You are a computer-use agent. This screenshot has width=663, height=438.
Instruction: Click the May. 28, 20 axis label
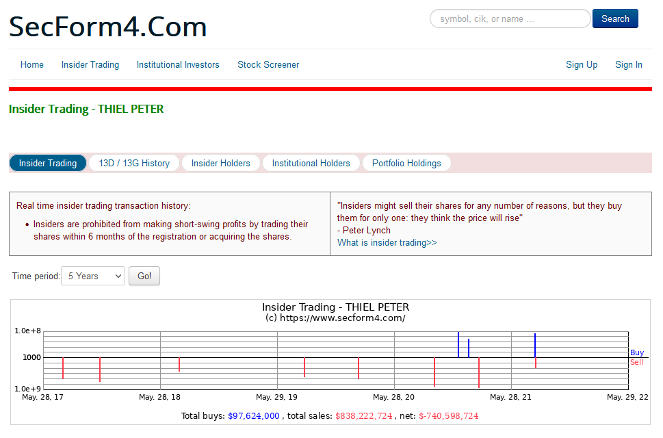click(x=393, y=397)
